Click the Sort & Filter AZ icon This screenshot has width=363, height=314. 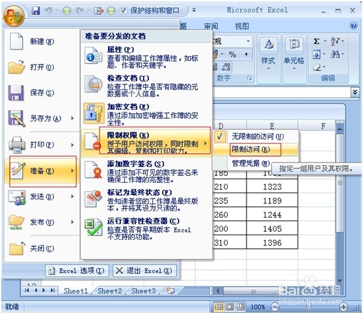335,41
